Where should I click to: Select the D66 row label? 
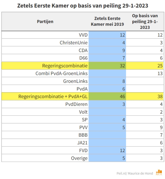[x=83, y=58]
